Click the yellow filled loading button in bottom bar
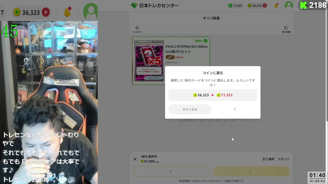The image size is (328, 184). pos(251,171)
